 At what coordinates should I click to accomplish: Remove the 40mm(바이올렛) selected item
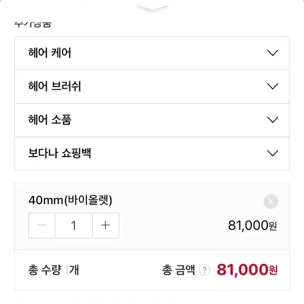271,201
